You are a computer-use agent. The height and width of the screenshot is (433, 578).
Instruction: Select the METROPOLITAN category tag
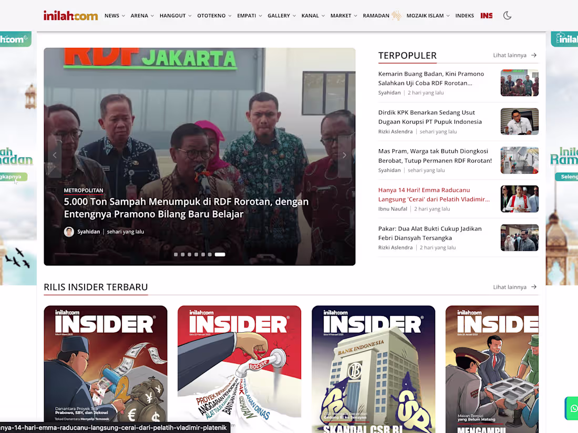coord(84,190)
